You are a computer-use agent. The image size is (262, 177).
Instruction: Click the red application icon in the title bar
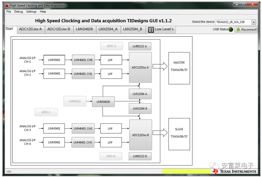(7, 5)
